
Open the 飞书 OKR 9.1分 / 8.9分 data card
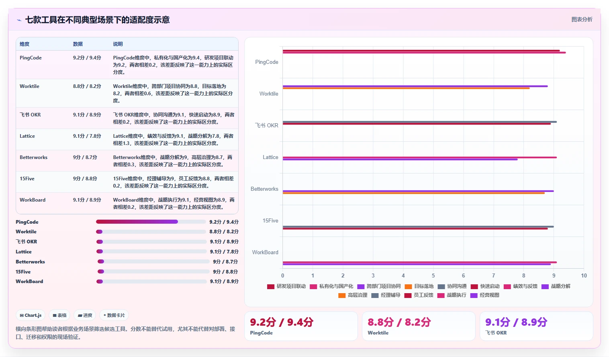(536, 326)
